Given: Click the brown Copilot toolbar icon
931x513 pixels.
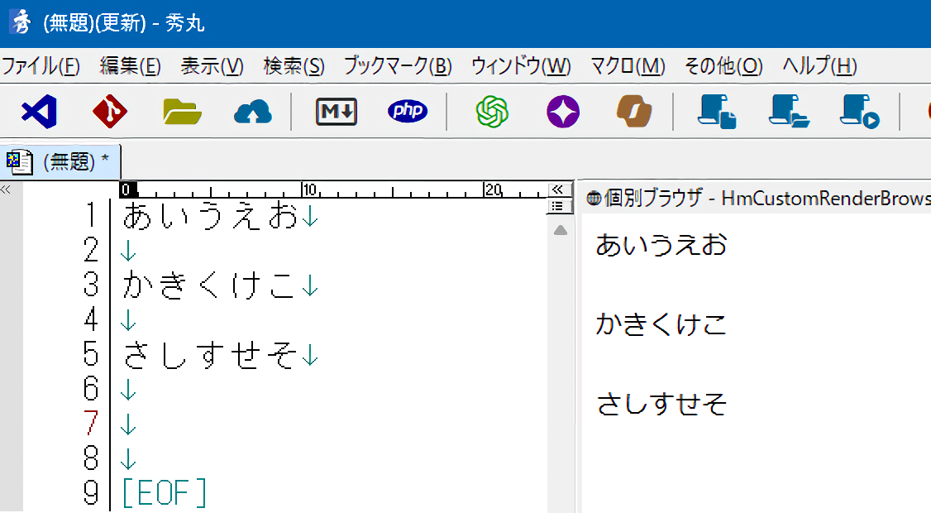Looking at the screenshot, I should [634, 111].
